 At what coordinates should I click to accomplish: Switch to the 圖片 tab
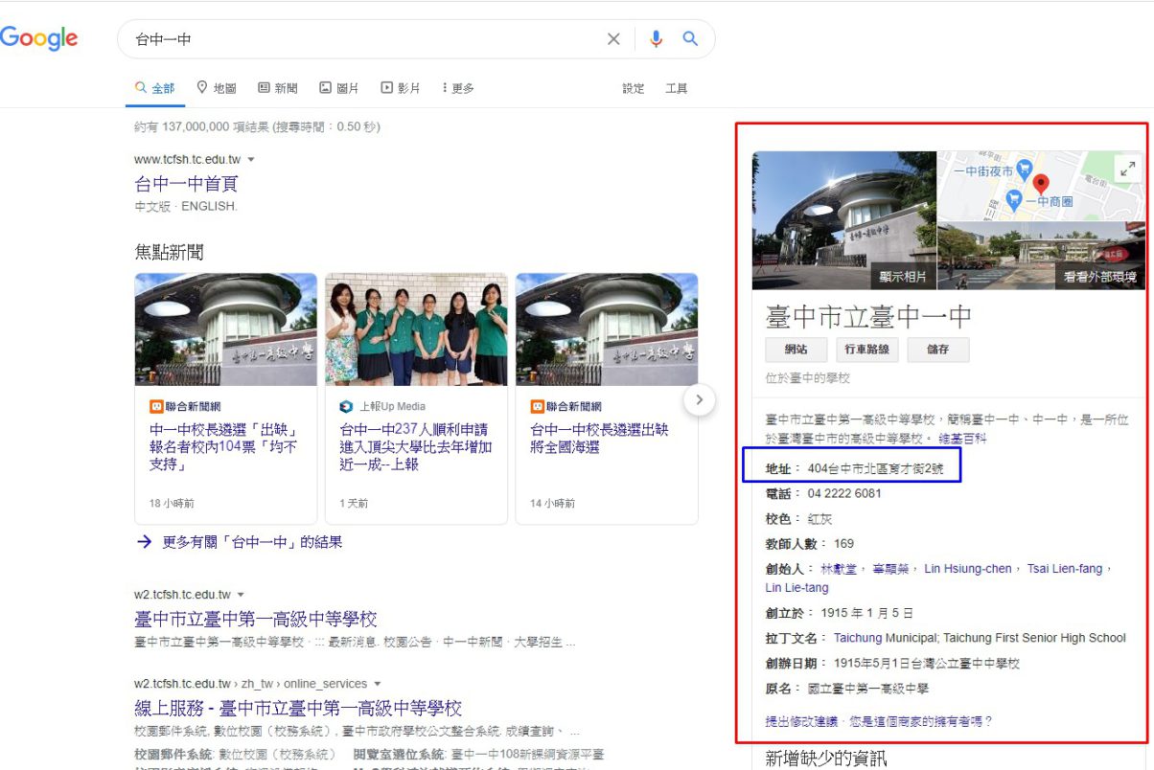pyautogui.click(x=339, y=88)
